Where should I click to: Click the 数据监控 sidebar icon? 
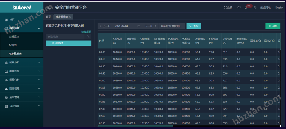[6, 28]
